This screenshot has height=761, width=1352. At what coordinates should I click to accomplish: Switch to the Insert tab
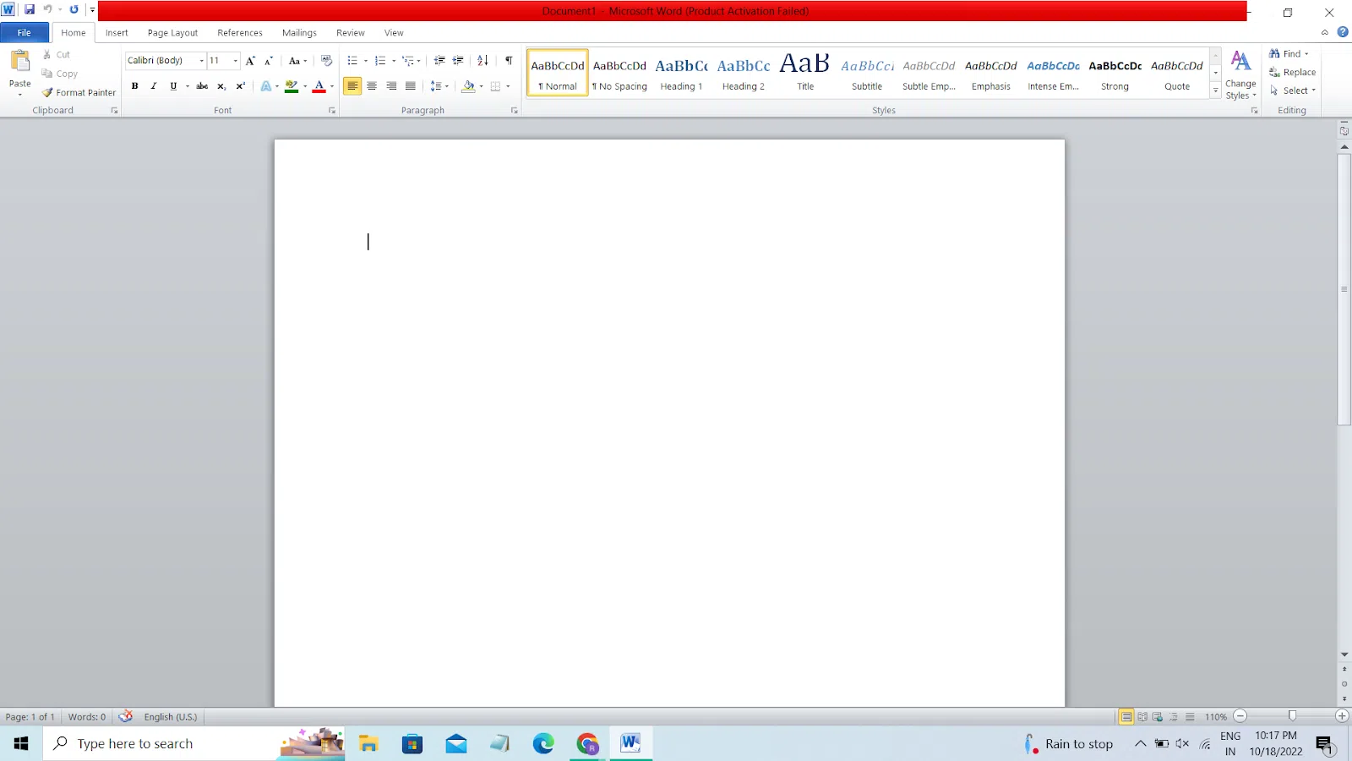pyautogui.click(x=117, y=33)
